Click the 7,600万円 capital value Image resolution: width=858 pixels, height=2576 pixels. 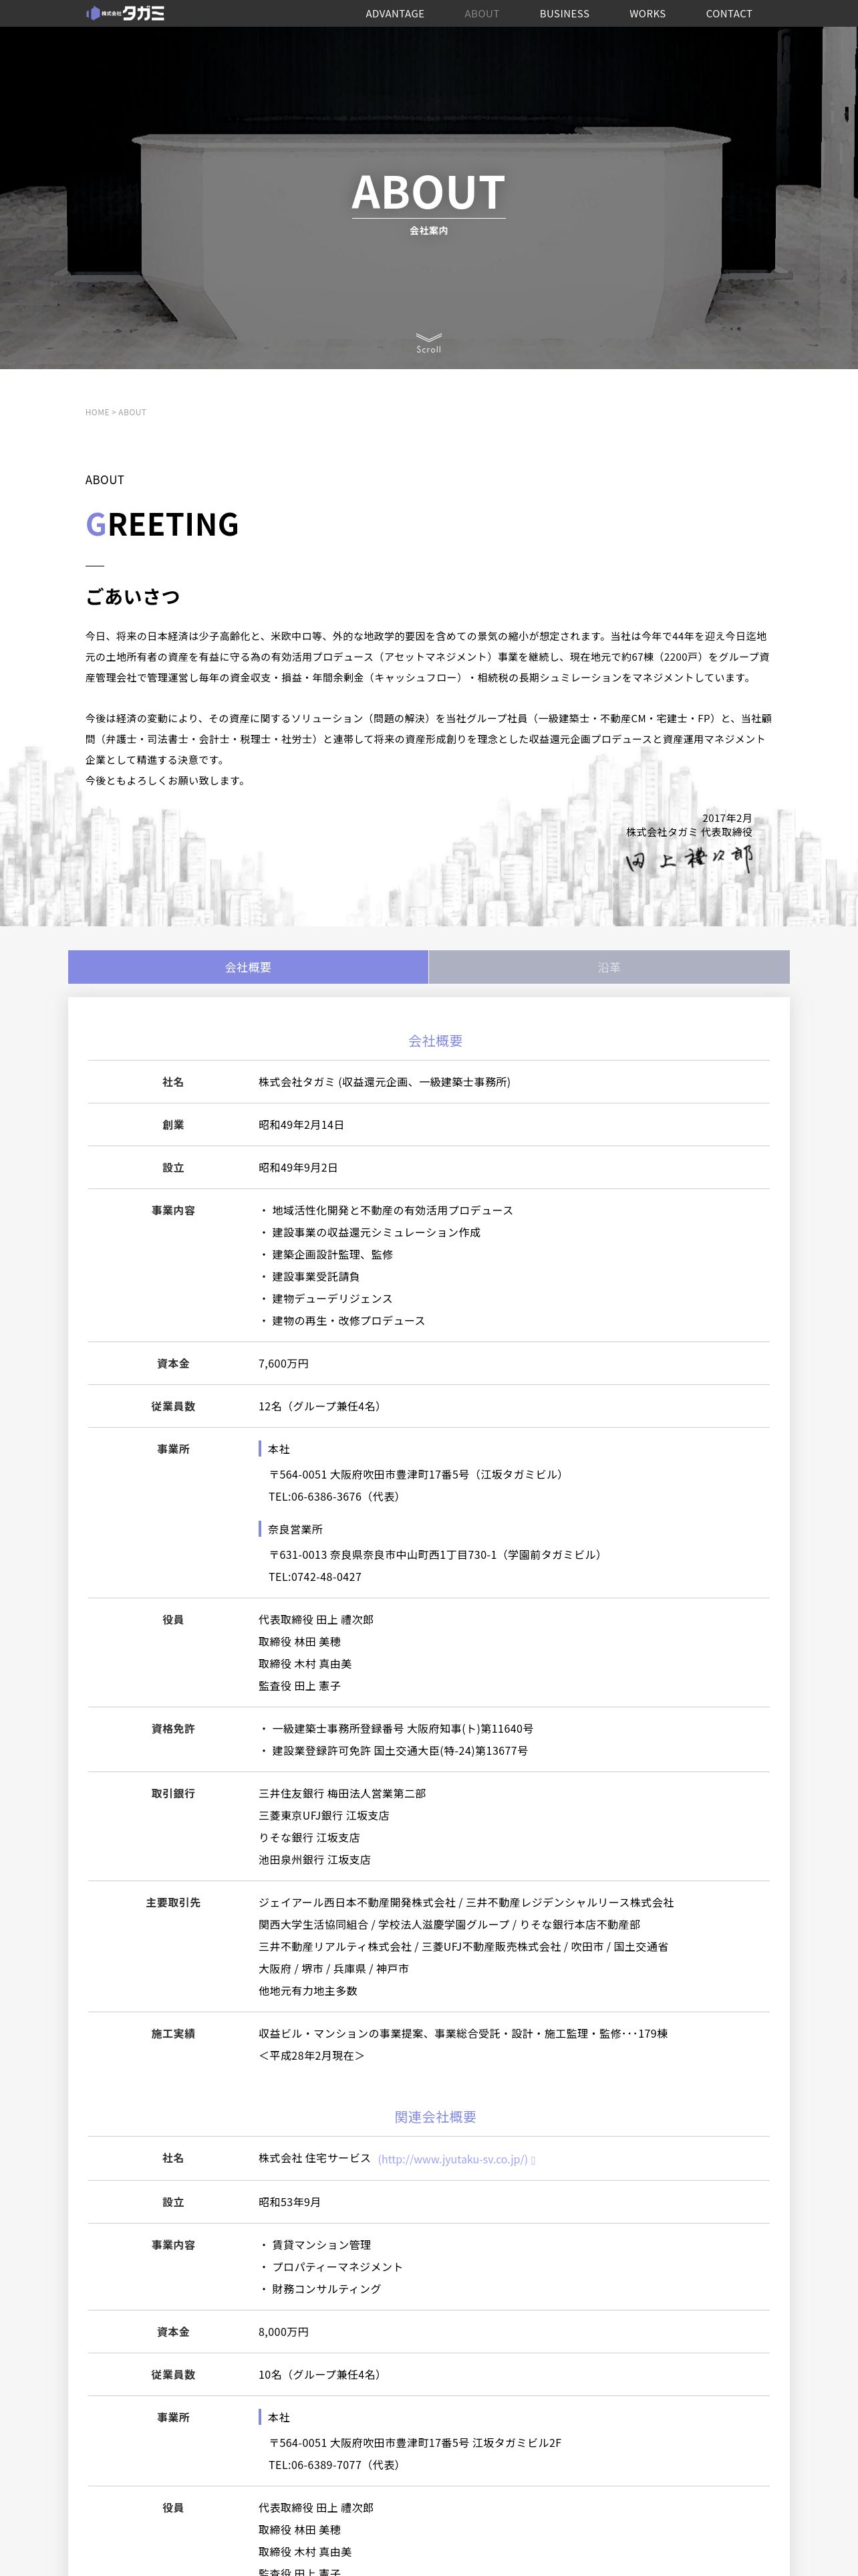click(284, 1364)
